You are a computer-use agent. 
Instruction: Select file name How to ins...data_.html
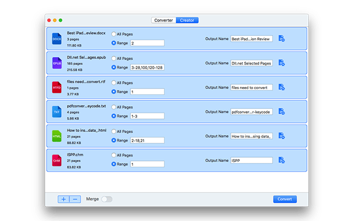tap(86, 130)
